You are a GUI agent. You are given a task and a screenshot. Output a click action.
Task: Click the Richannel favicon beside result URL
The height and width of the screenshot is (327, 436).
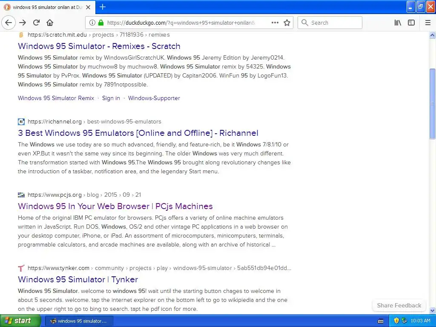[x=21, y=121]
